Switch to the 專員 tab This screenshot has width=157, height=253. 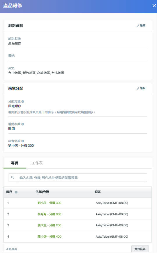point(15,163)
